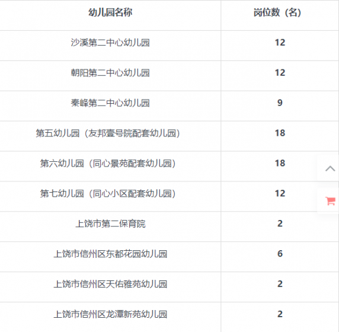Select the 秦峰第二中心幼儿园 entry

(x=110, y=103)
